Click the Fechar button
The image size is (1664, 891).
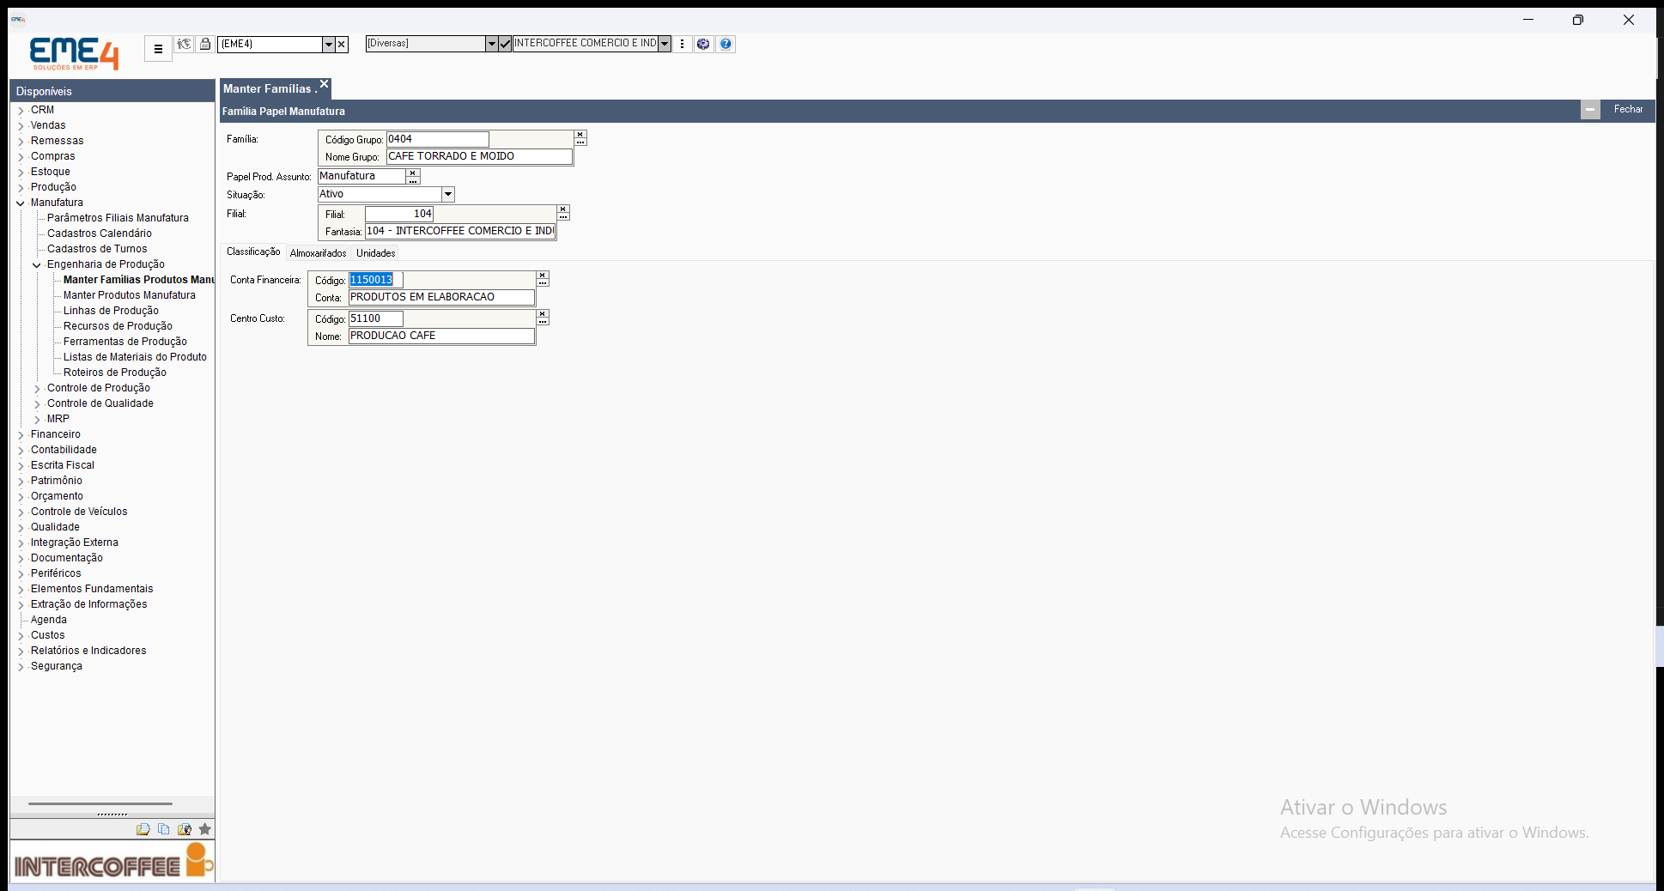pos(1628,109)
